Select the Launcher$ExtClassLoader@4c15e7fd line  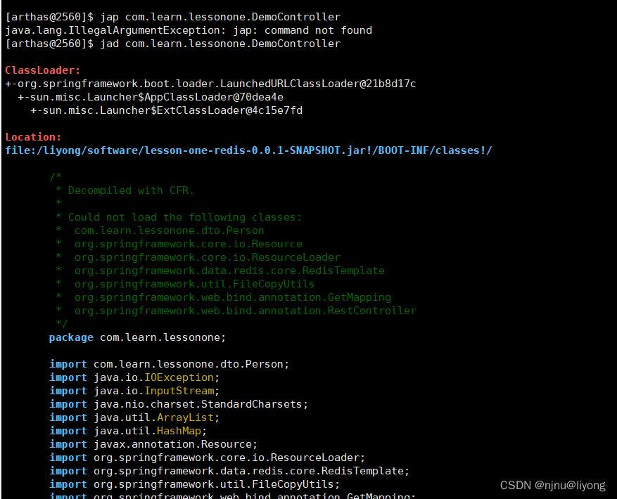coord(167,110)
